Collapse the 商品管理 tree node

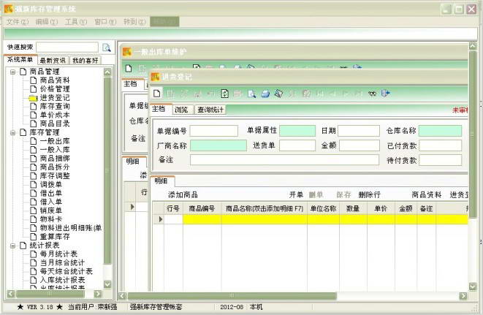(x=13, y=72)
